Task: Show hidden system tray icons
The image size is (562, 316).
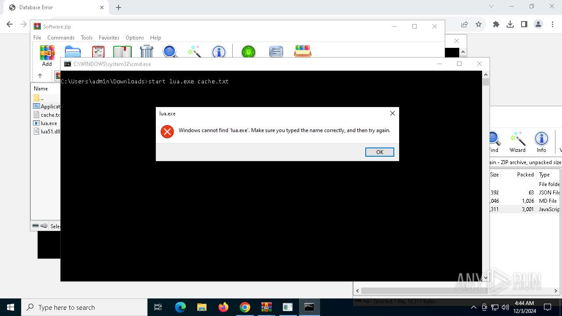Action: click(x=473, y=307)
